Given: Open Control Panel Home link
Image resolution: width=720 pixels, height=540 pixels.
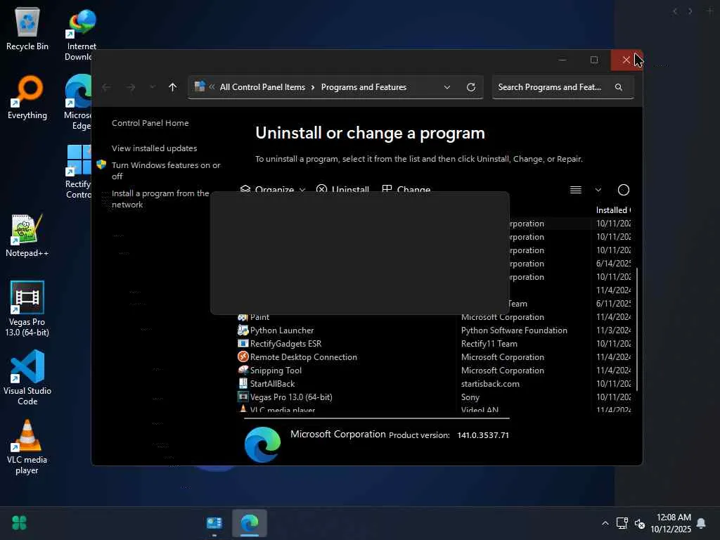Looking at the screenshot, I should (150, 123).
